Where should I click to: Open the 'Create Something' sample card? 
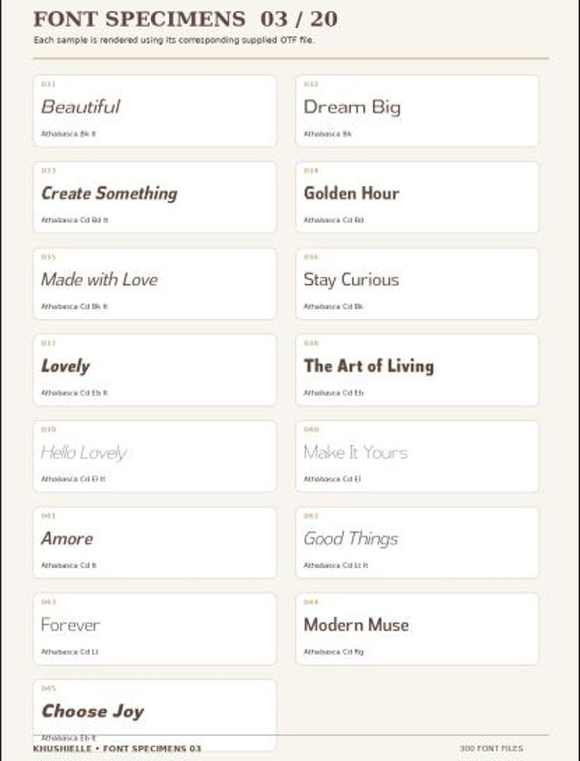click(155, 197)
